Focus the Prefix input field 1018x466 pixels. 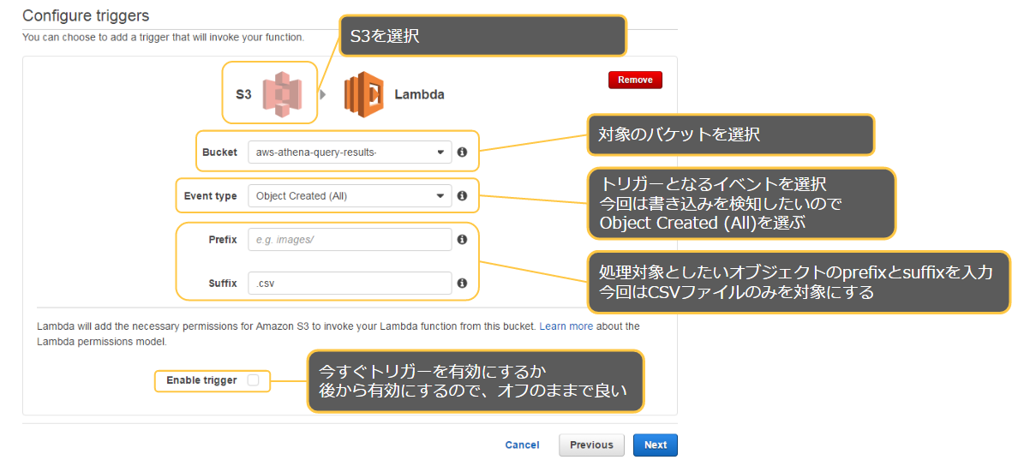pos(350,240)
